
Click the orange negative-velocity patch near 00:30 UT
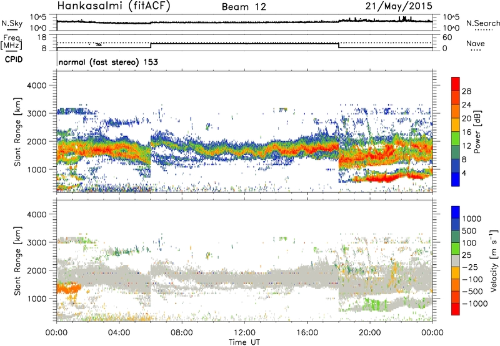click(68, 289)
